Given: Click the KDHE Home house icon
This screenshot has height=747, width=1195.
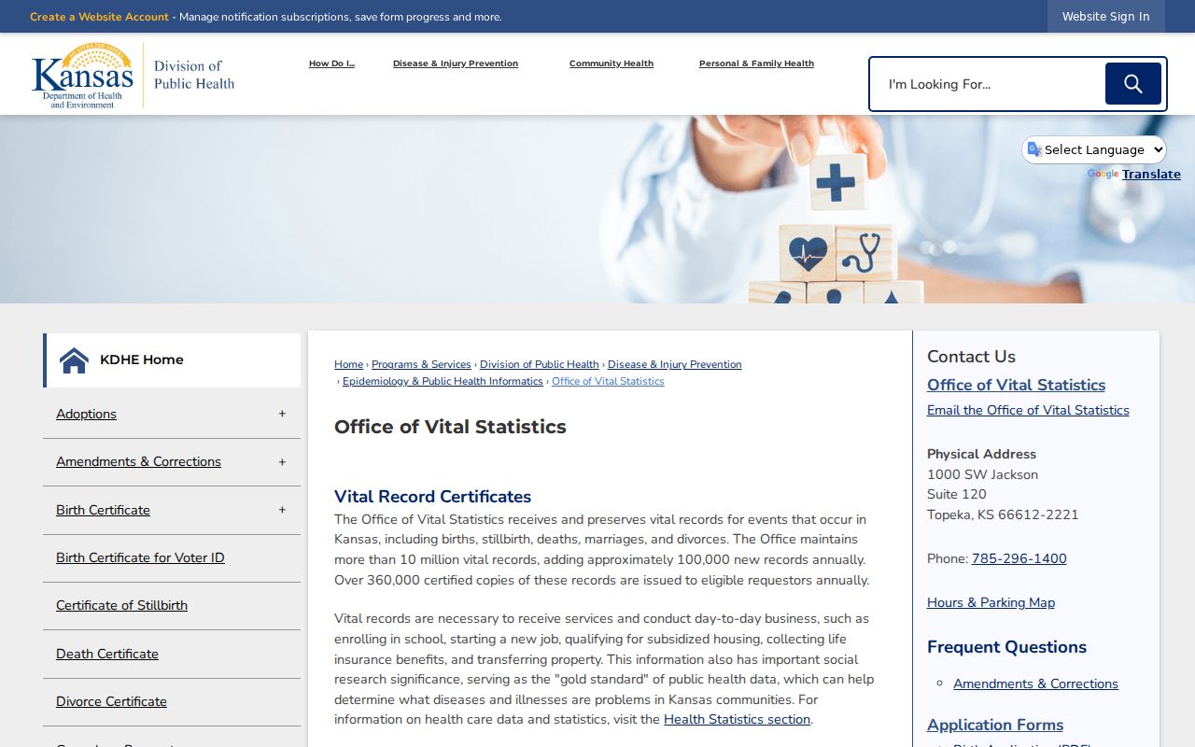Looking at the screenshot, I should pos(74,359).
